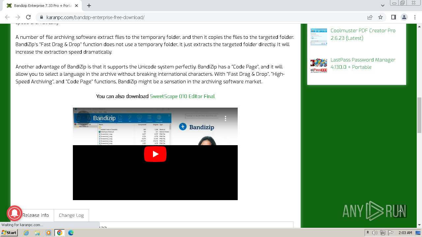
Task: Open the network tray icon
Action: [x=382, y=233]
